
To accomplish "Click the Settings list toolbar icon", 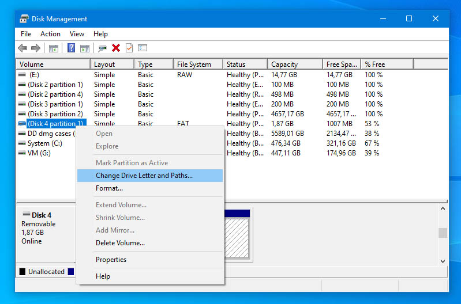I will [x=143, y=48].
